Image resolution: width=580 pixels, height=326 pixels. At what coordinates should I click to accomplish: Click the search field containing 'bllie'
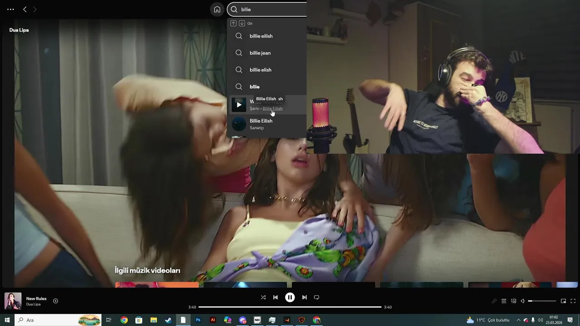tap(267, 10)
